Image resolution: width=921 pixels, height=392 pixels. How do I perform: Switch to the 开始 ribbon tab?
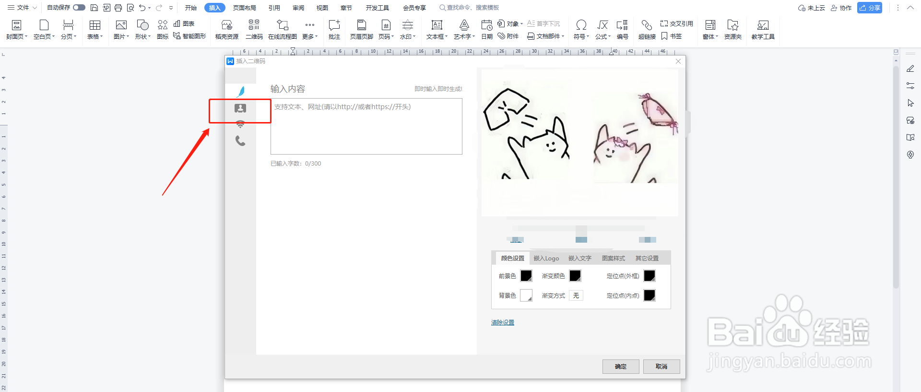[x=191, y=8]
